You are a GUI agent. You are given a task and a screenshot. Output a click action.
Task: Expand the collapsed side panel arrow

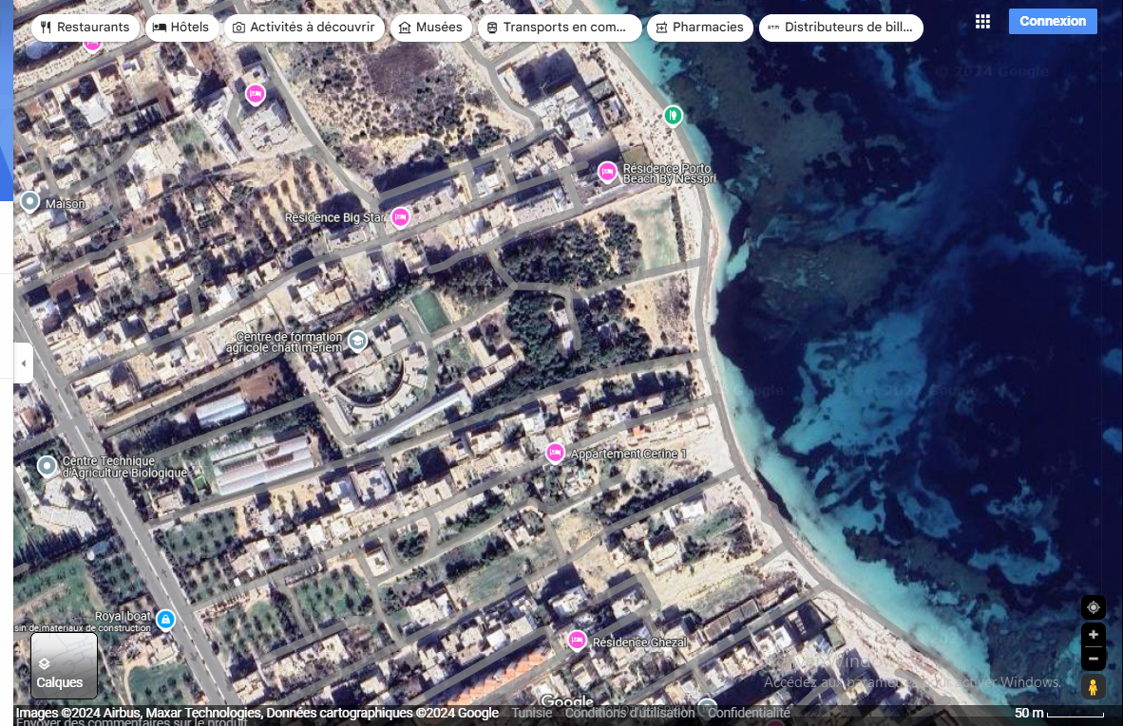click(x=23, y=363)
